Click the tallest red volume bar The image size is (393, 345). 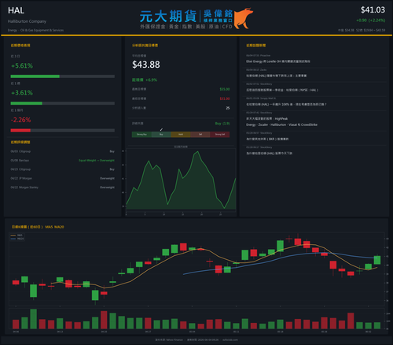(104, 320)
